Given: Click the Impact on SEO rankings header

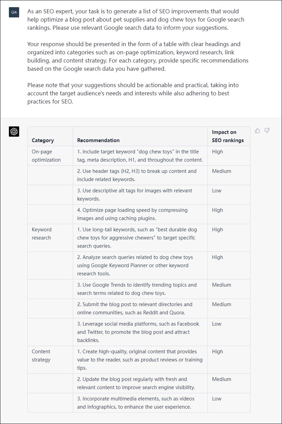Looking at the screenshot, I should pyautogui.click(x=228, y=136).
